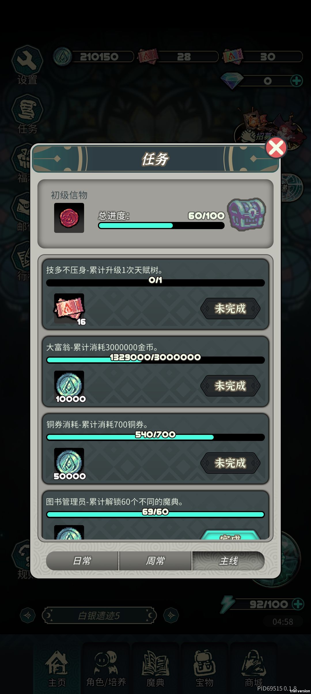Switch to the 日常 tab

click(82, 561)
